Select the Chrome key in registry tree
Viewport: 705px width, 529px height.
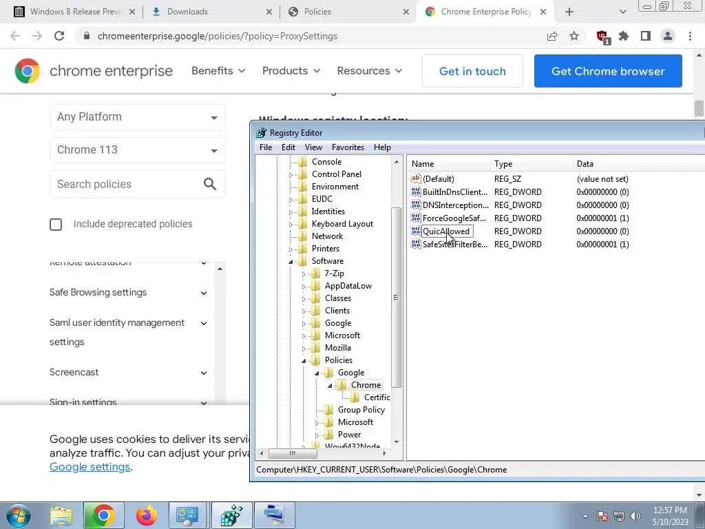coord(366,385)
